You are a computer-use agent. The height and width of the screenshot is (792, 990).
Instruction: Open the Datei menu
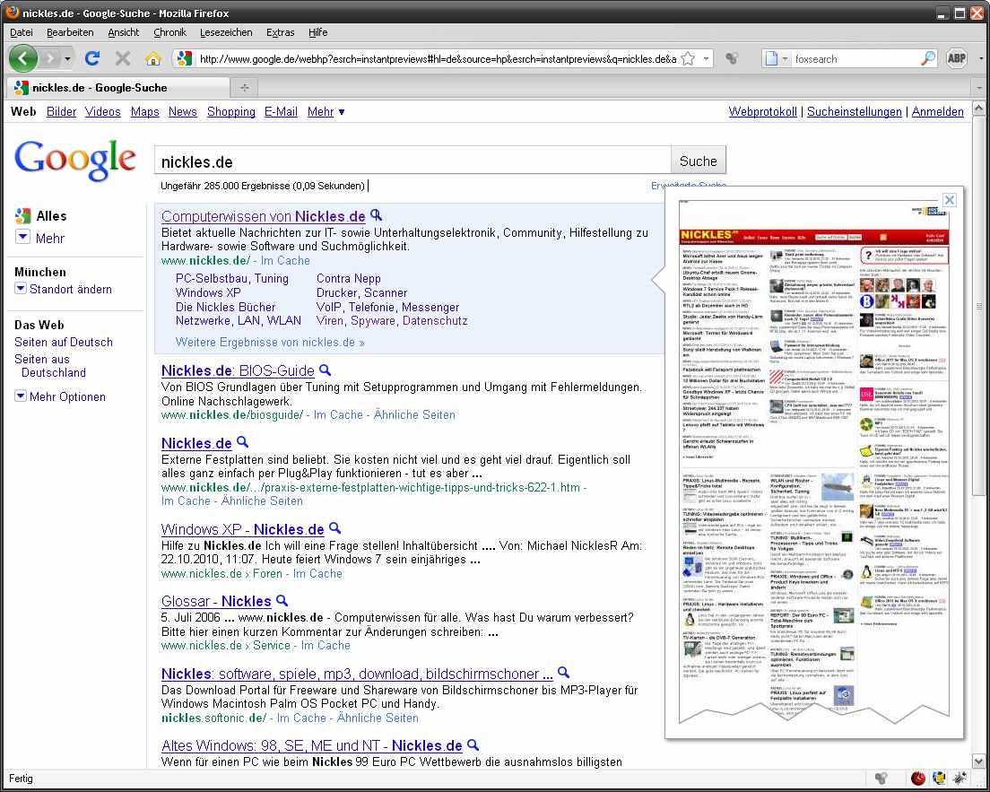[22, 32]
